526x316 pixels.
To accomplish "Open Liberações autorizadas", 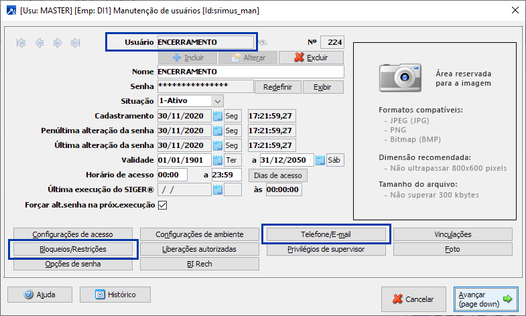I will (x=200, y=249).
